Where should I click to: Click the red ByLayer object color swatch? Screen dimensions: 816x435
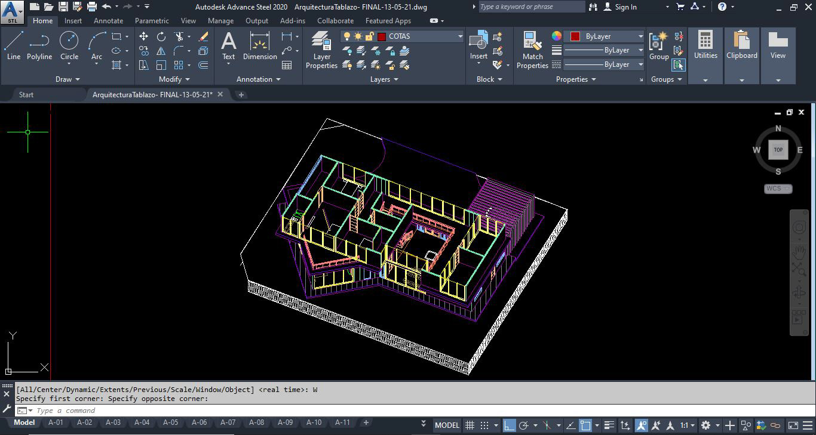click(575, 36)
